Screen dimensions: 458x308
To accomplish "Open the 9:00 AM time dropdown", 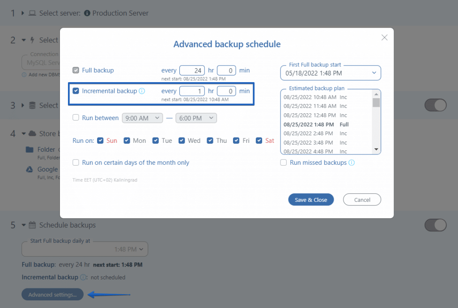I will (142, 117).
